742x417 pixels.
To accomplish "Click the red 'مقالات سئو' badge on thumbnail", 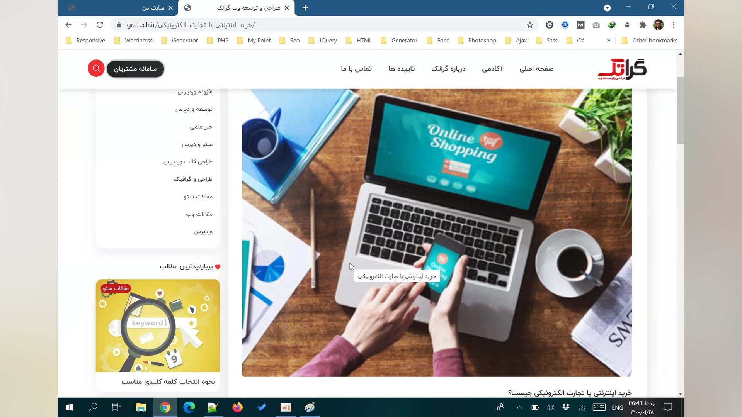I will (x=116, y=288).
